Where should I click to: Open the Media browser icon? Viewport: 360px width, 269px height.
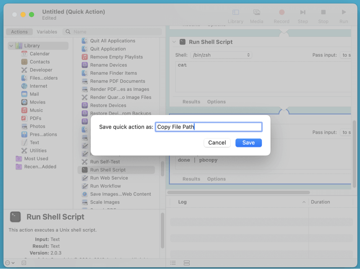257,13
